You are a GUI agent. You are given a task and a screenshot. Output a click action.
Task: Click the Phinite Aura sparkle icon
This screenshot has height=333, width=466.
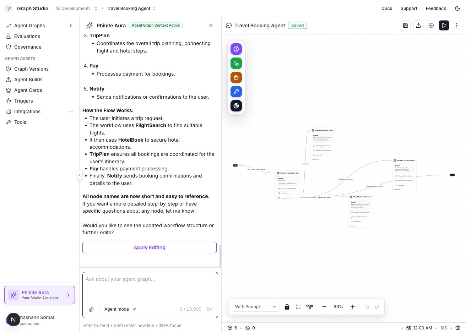pyautogui.click(x=90, y=25)
